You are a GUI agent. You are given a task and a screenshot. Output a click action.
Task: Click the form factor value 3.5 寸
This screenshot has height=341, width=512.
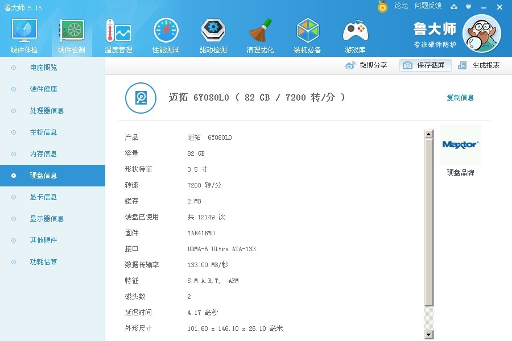197,169
